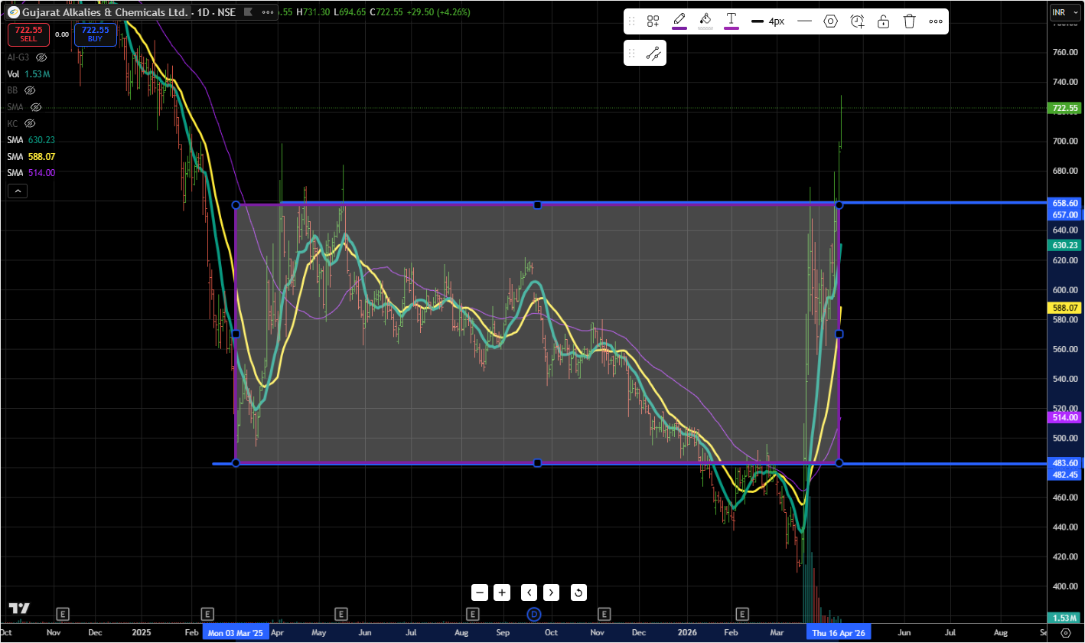This screenshot has height=643, width=1085.
Task: Click the text color T icon
Action: coord(731,21)
